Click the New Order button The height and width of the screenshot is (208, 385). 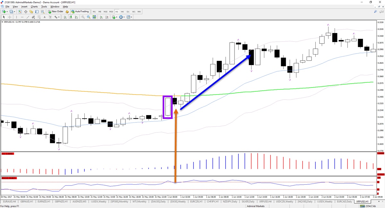pos(56,12)
